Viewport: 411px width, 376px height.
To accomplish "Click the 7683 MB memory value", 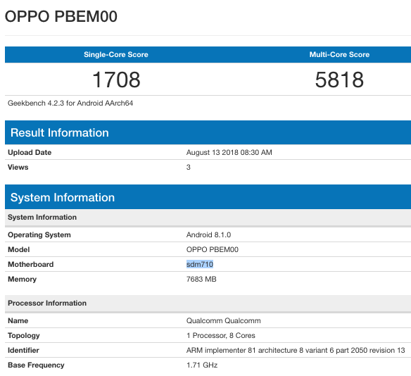I will (x=201, y=280).
